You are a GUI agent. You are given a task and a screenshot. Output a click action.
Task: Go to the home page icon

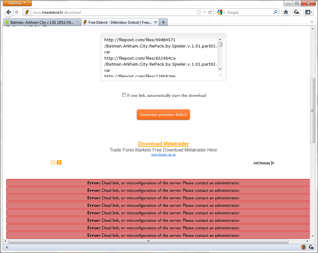(x=286, y=12)
